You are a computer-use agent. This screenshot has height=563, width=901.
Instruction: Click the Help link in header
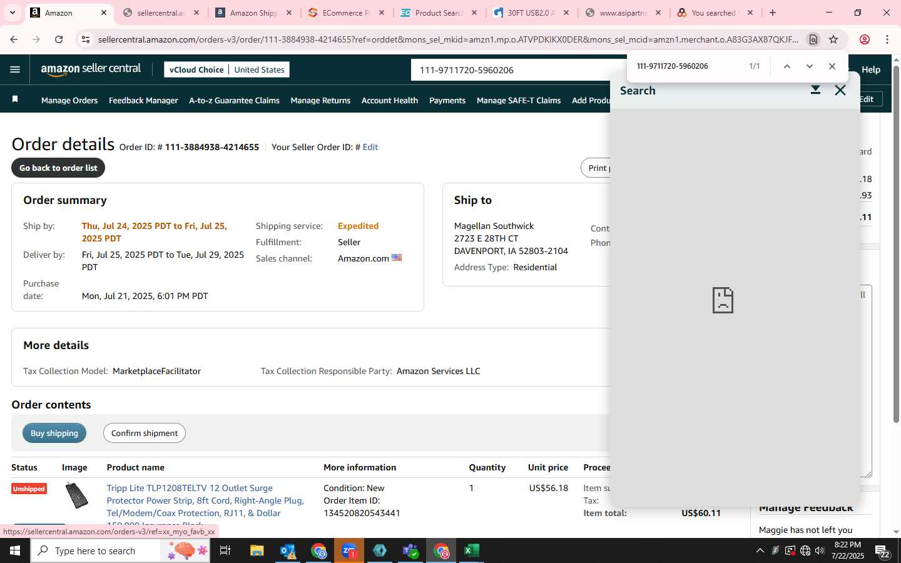[871, 69]
